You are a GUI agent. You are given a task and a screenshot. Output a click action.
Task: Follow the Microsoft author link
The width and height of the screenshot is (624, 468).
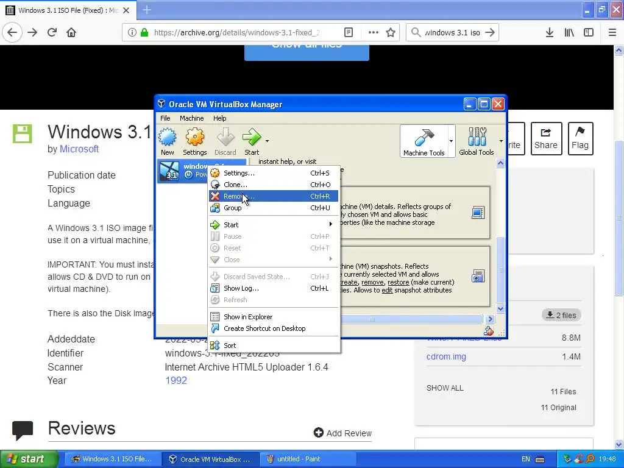click(79, 149)
